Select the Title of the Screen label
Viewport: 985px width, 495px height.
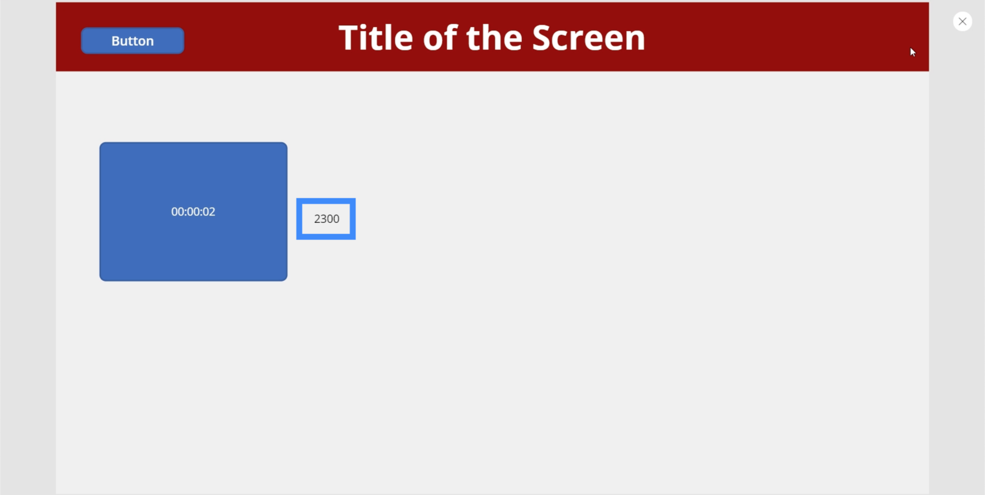(x=492, y=38)
